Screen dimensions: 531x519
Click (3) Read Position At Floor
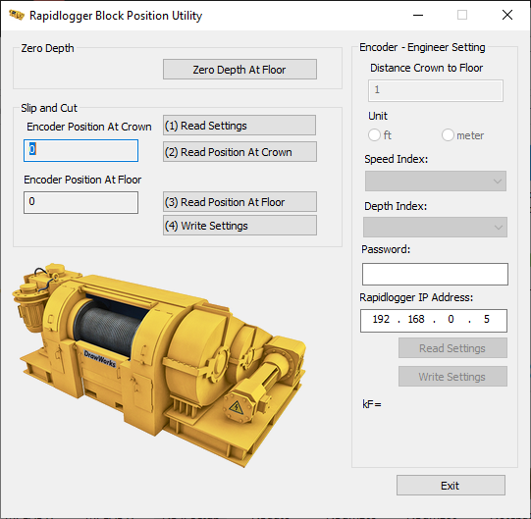239,202
